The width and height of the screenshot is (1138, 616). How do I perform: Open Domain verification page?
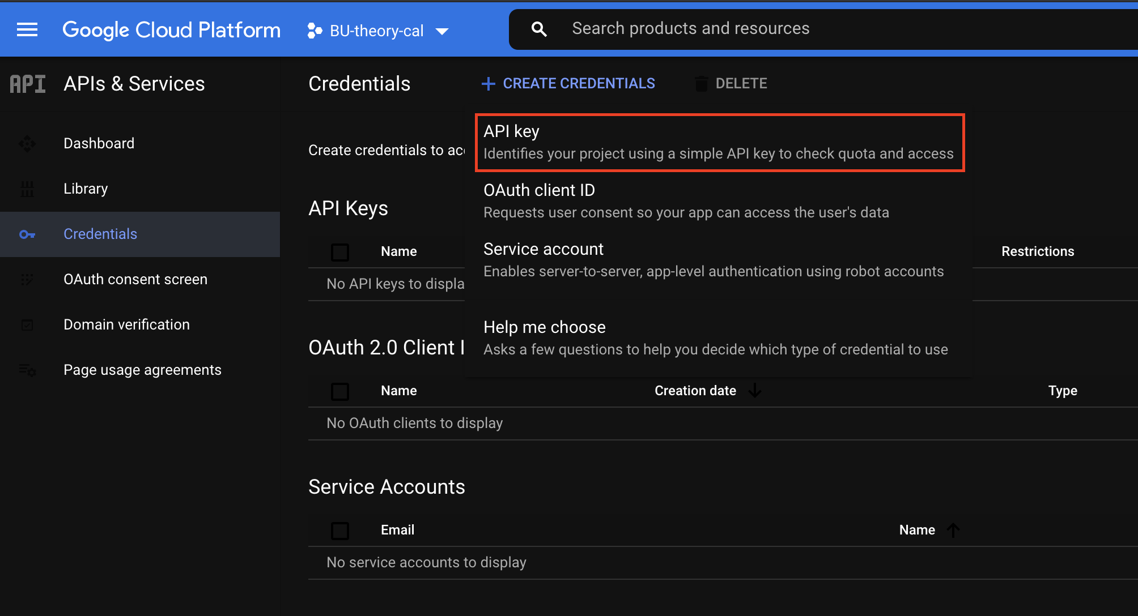tap(140, 325)
